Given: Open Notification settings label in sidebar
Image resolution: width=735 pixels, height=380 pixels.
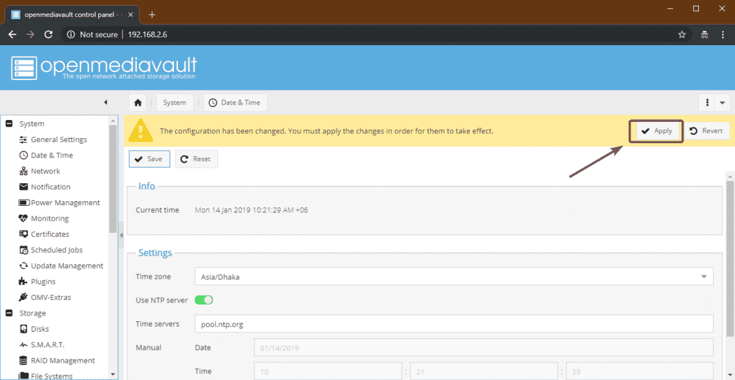Looking at the screenshot, I should [51, 186].
